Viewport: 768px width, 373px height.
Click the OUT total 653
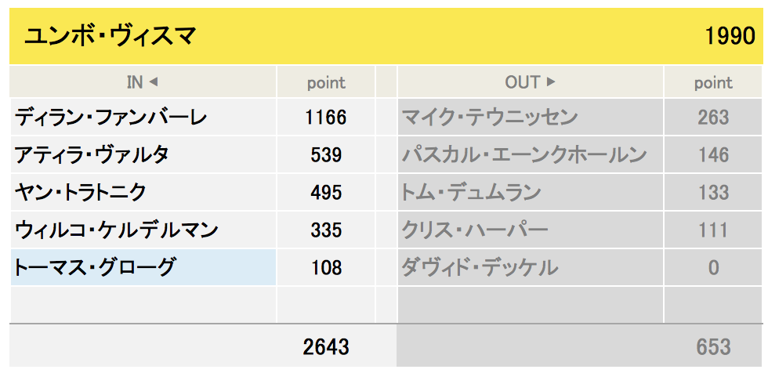point(713,347)
